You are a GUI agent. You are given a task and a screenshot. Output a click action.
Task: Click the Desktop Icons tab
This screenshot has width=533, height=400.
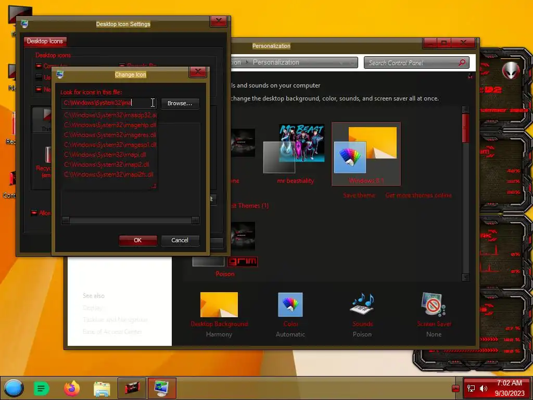coord(45,41)
